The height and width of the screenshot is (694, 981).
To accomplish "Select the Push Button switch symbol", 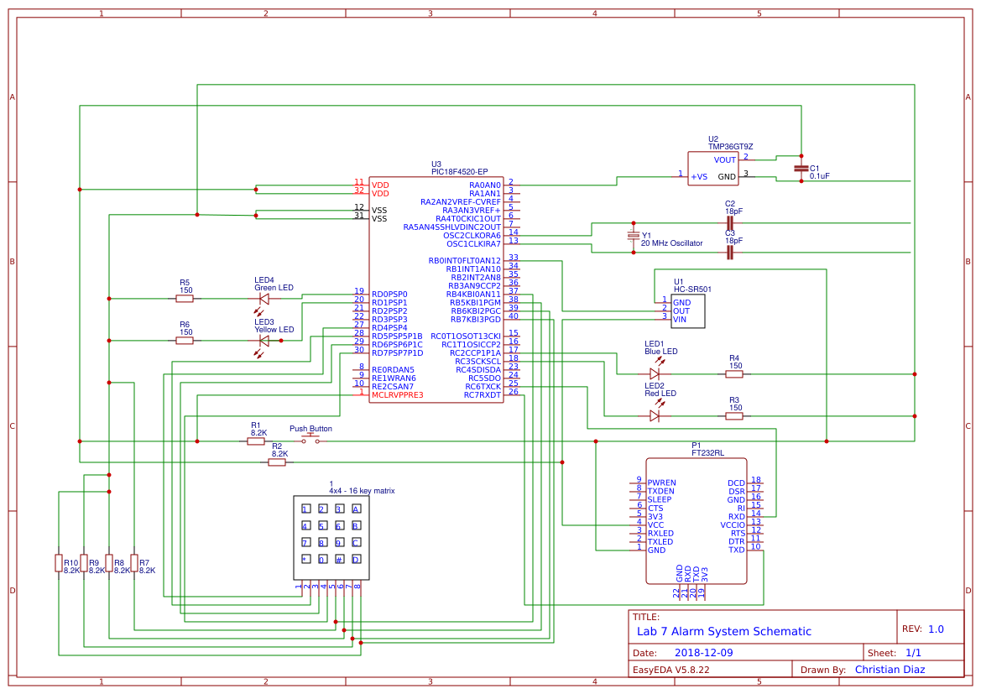I will tap(310, 440).
